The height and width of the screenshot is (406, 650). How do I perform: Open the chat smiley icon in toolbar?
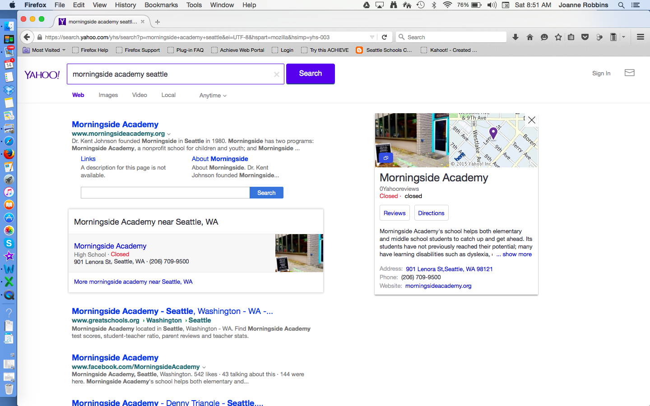pyautogui.click(x=544, y=37)
